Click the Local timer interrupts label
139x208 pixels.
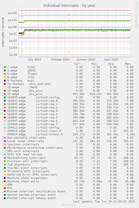pyautogui.click(x=25, y=141)
